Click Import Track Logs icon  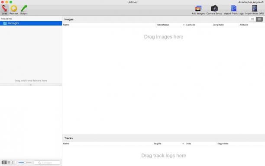click(233, 10)
